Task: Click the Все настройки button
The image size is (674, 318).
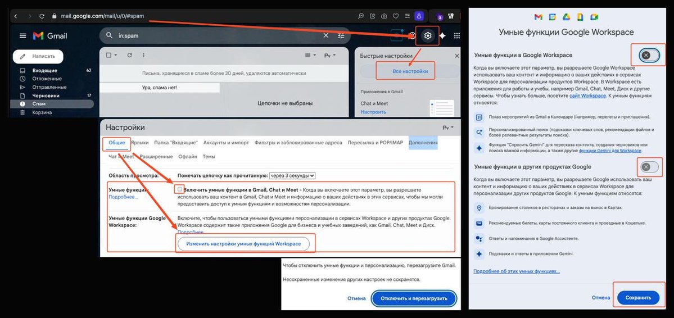Action: pyautogui.click(x=410, y=71)
